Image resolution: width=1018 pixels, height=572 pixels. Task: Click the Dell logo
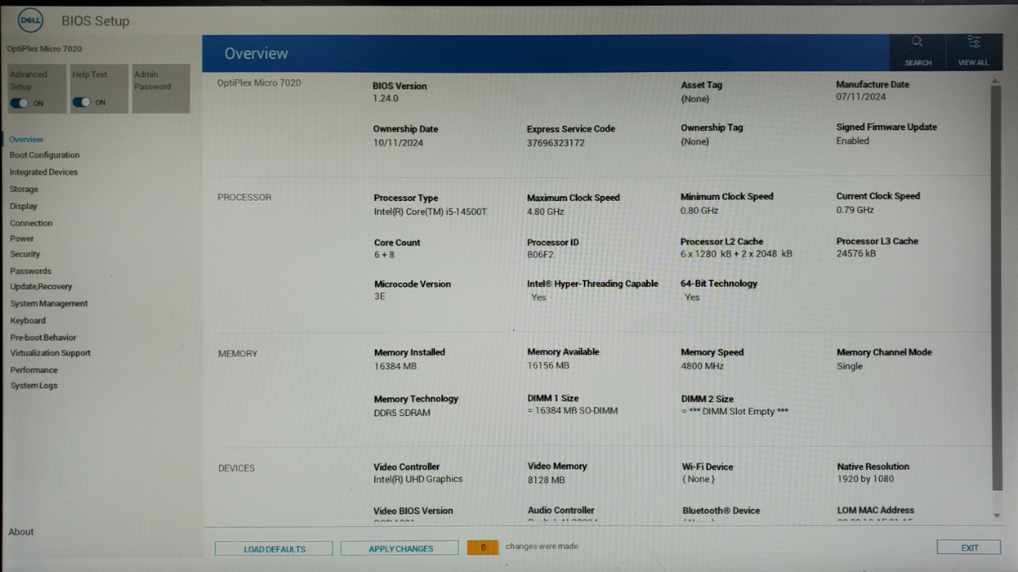(30, 20)
